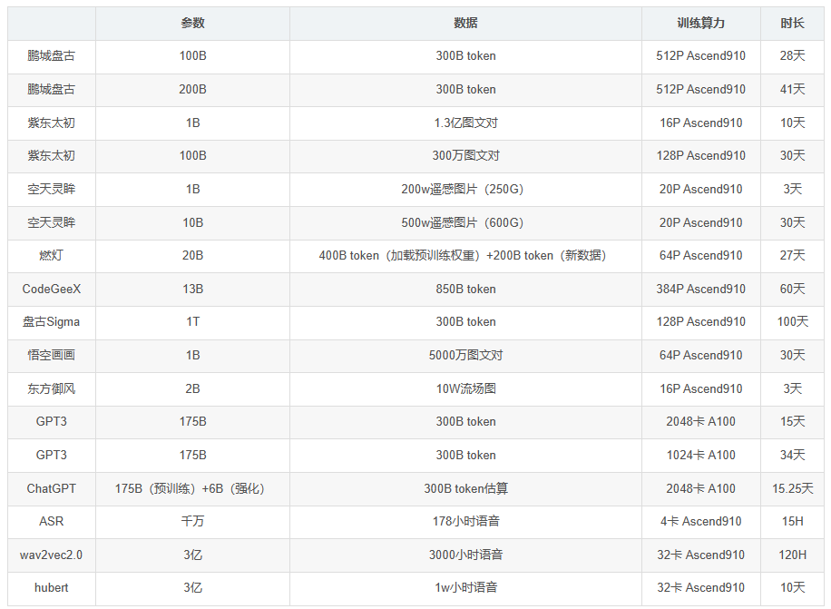This screenshot has width=831, height=609.
Task: Select the 东方御风 model name cell
Action: 52,388
